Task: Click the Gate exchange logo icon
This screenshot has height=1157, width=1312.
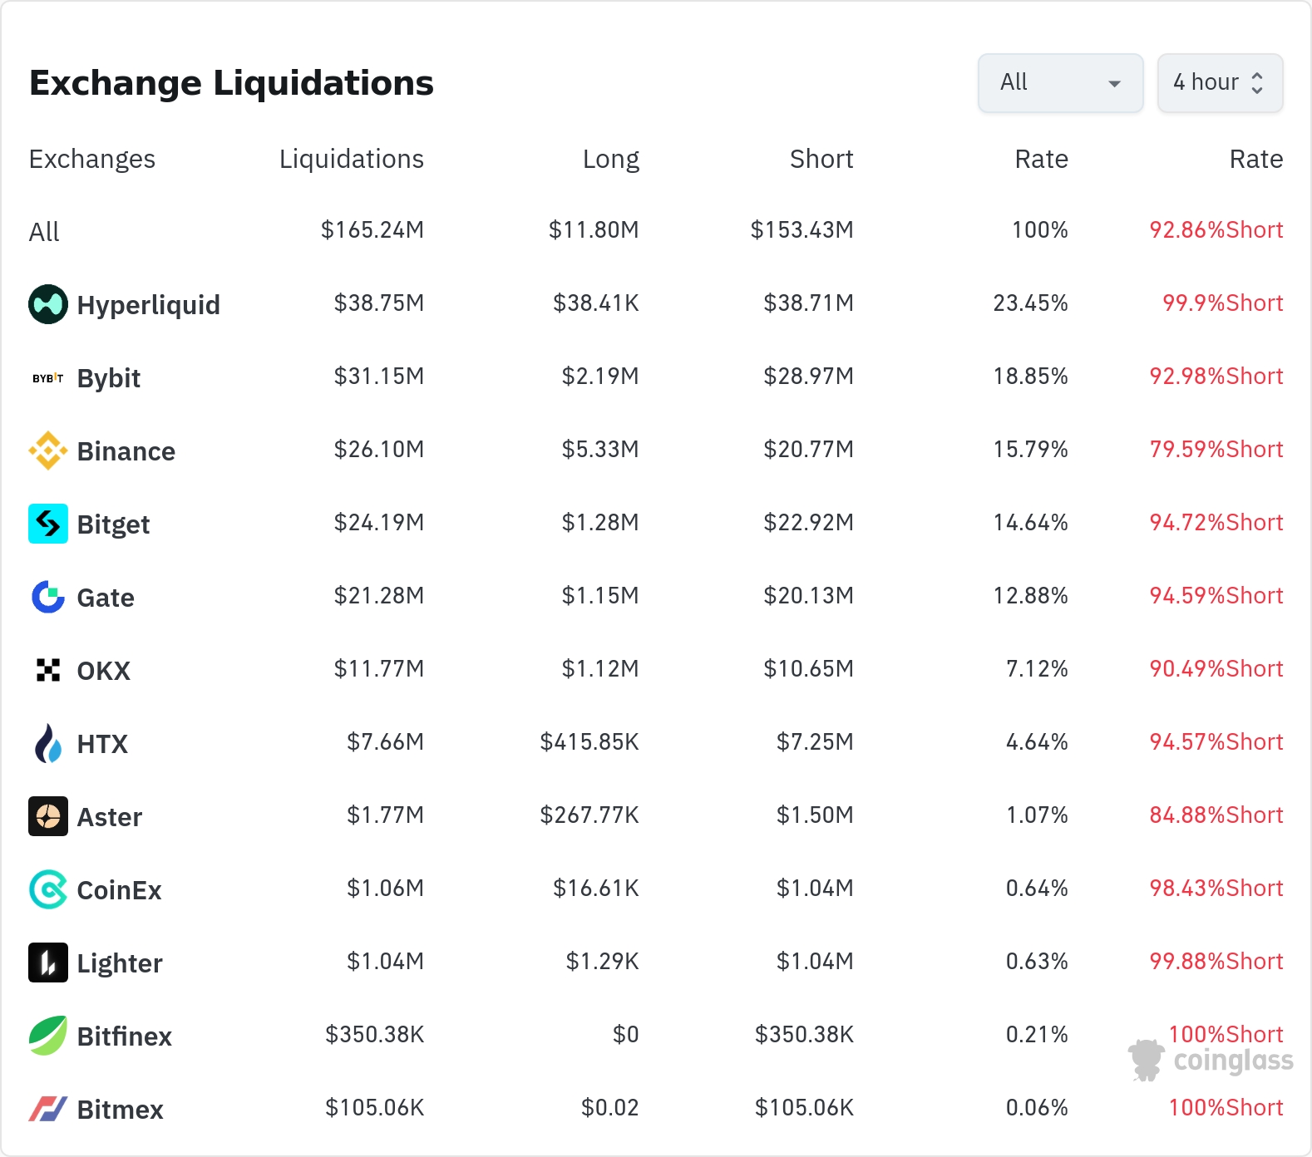Action: [48, 597]
